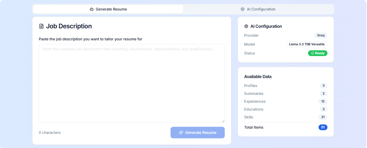
Task: Click the document icon beside Job Description
Action: tap(41, 26)
